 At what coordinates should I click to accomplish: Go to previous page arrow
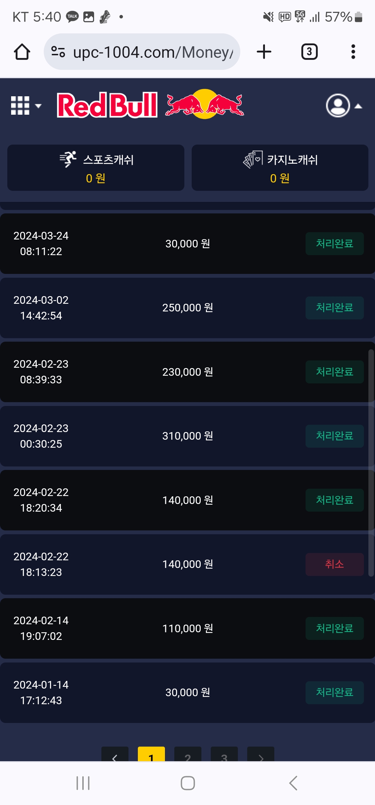[115, 755]
